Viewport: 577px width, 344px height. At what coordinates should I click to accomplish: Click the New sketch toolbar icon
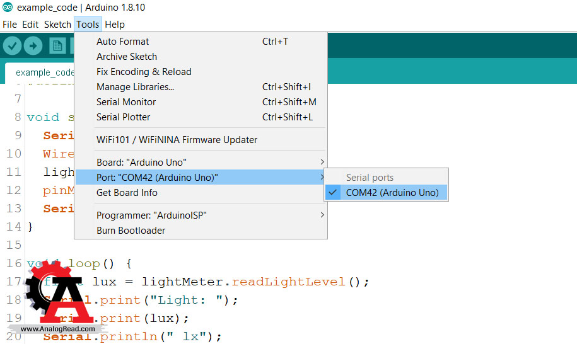point(57,46)
